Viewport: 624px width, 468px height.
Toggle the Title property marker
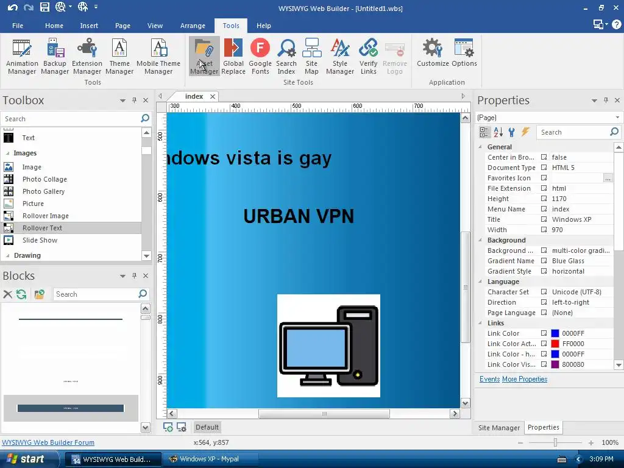click(544, 219)
